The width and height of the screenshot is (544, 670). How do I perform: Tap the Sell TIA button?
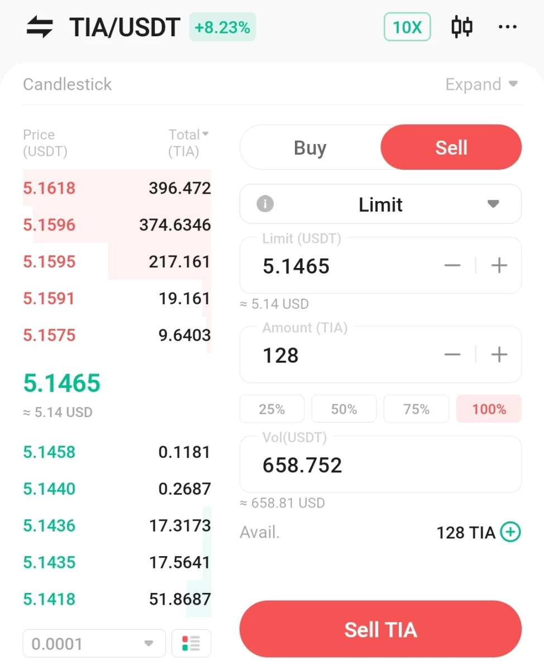click(381, 629)
